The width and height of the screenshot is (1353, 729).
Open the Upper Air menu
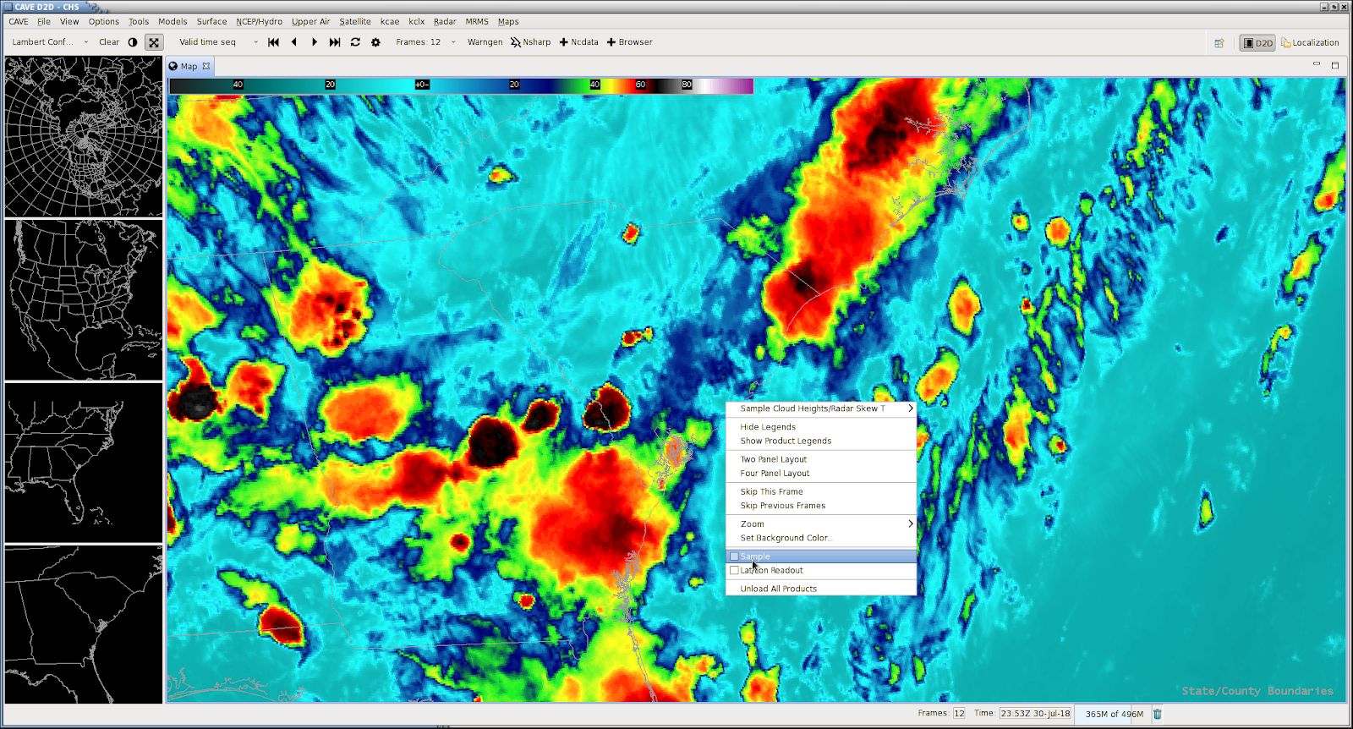[x=311, y=22]
